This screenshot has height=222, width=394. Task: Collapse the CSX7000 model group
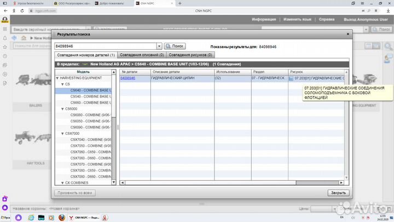(x=62, y=133)
